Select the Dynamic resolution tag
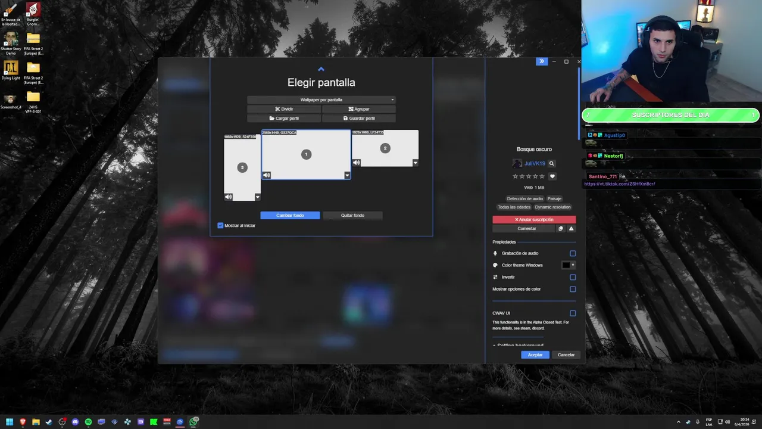The image size is (762, 429). [552, 207]
